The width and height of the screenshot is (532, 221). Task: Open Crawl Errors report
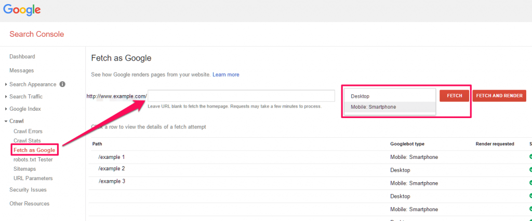(28, 131)
